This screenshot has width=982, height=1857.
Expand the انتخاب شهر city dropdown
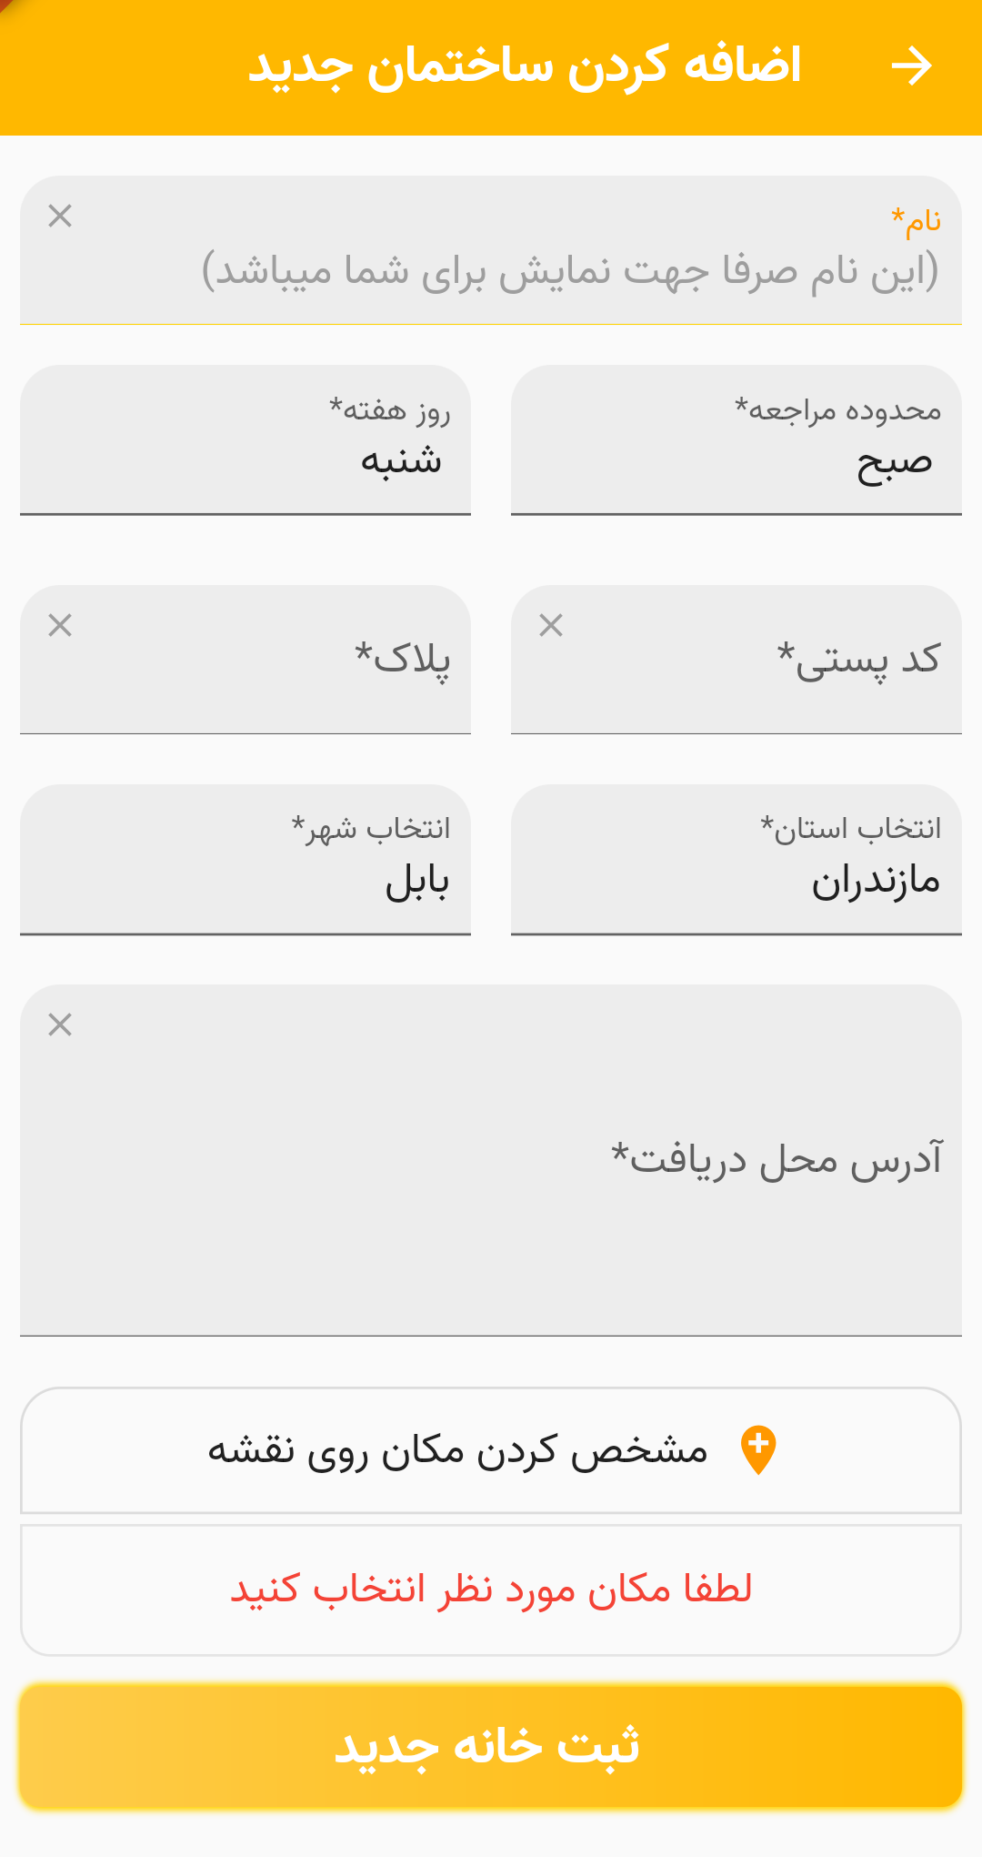pyautogui.click(x=245, y=860)
